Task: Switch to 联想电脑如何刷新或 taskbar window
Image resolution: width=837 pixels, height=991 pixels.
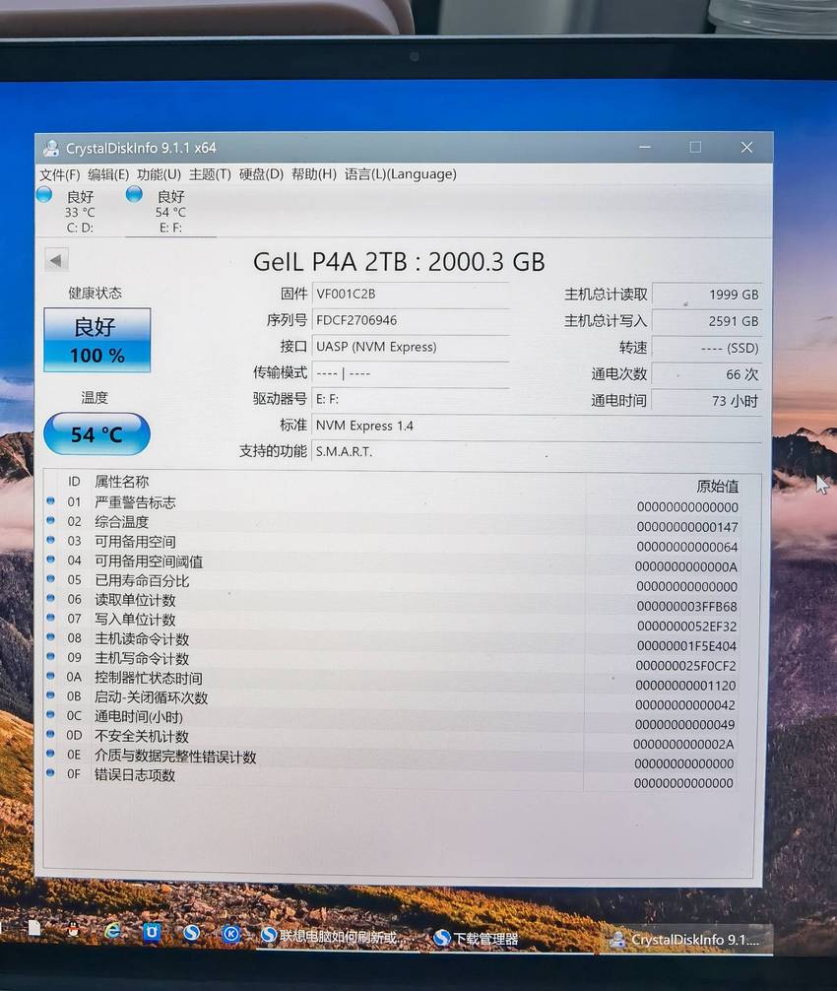Action: pos(334,937)
